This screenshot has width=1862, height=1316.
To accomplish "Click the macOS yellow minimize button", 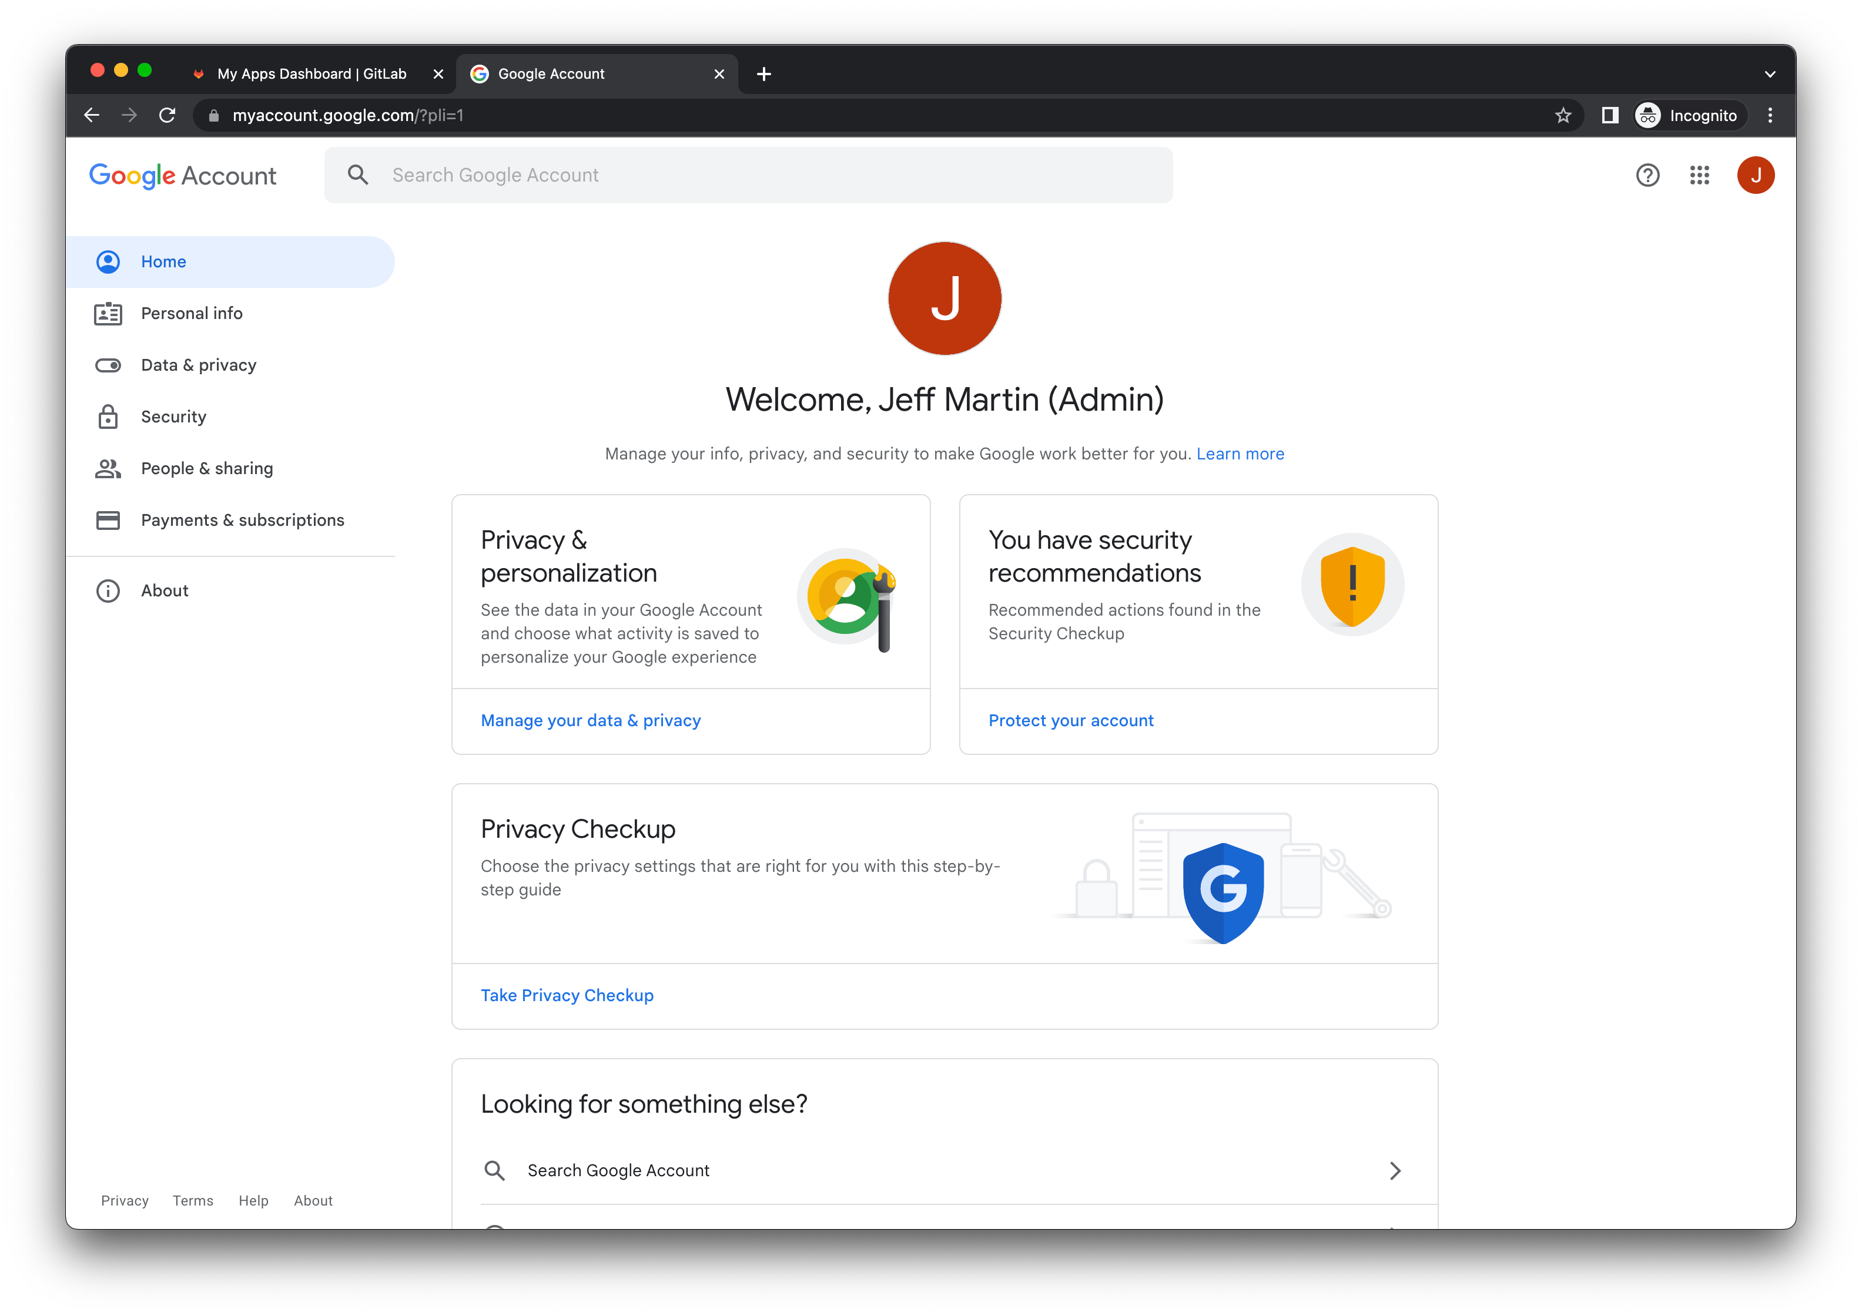I will click(x=121, y=70).
